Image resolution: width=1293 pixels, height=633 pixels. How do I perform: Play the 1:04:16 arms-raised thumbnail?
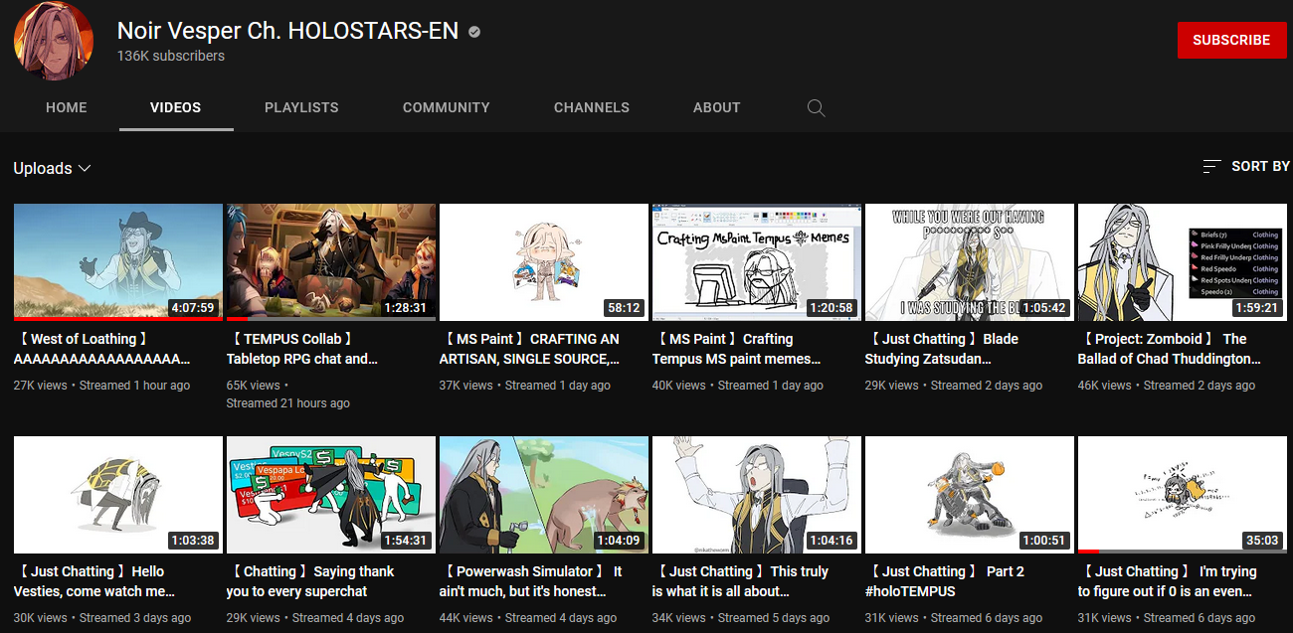[x=757, y=495]
